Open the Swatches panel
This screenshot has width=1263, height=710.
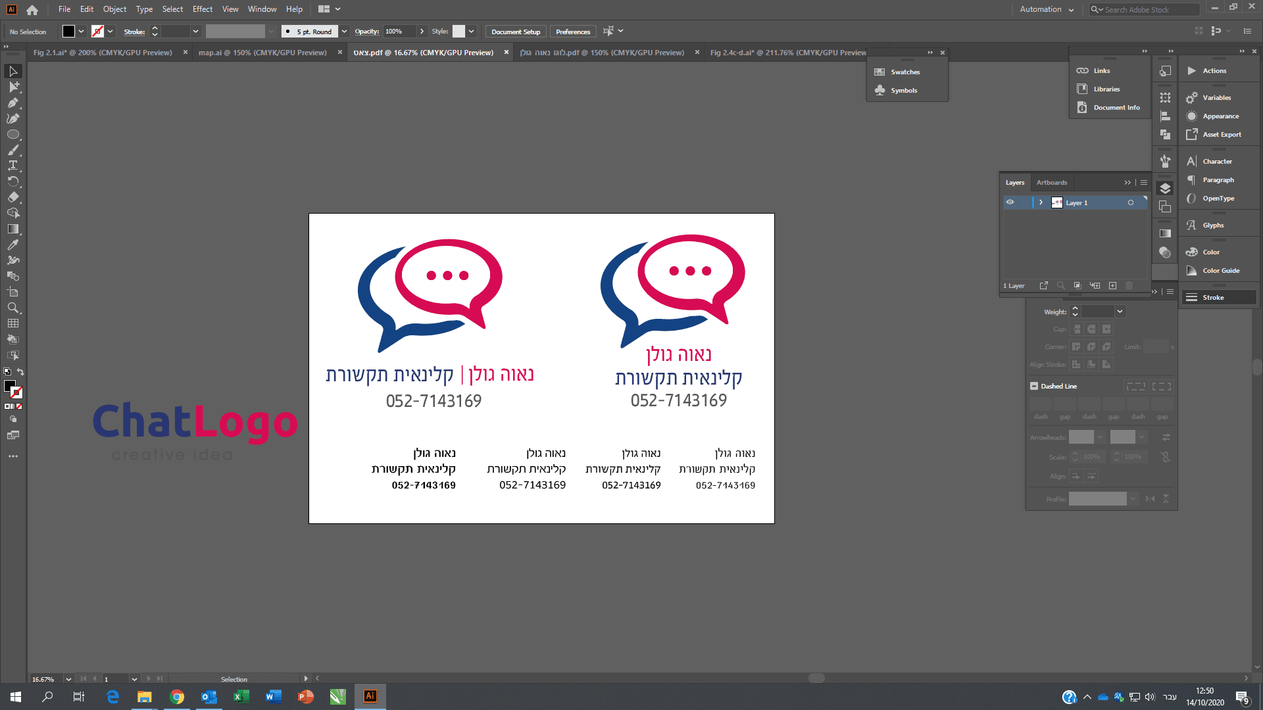pyautogui.click(x=905, y=72)
